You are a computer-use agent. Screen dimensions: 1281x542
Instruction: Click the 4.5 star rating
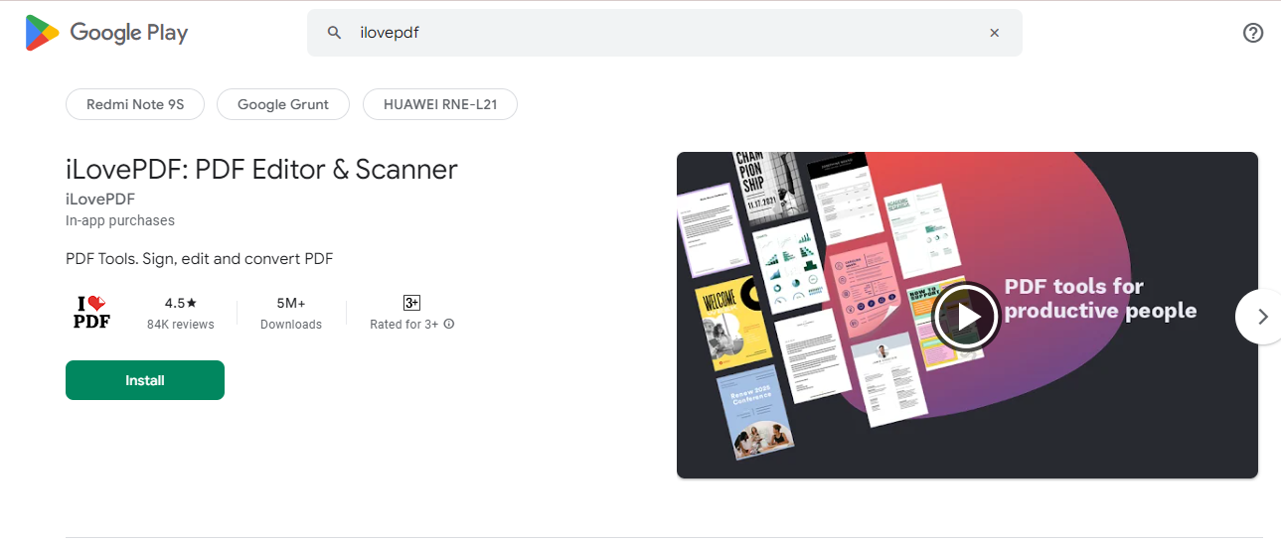click(181, 303)
